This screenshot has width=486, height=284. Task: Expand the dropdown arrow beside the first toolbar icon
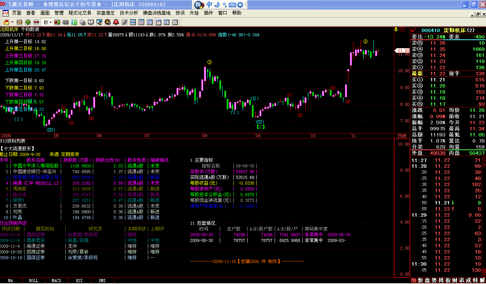[12, 22]
